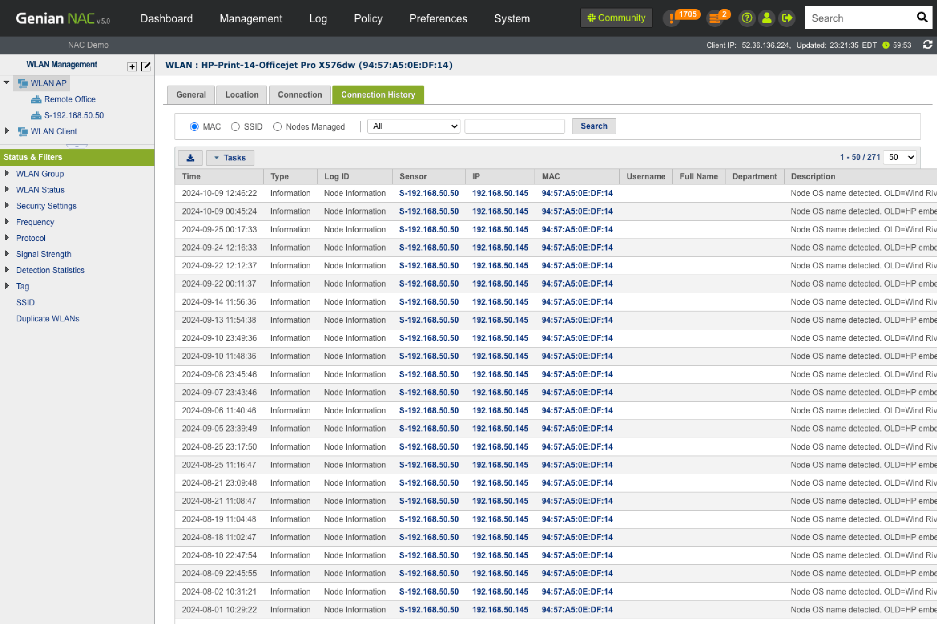
Task: Select the Nodes Managed radio button
Action: coord(278,127)
